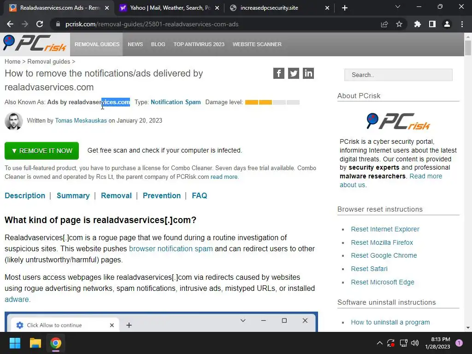Screen dimensions: 472x354
Task: Open a new tab with plus button
Action: coord(345,8)
